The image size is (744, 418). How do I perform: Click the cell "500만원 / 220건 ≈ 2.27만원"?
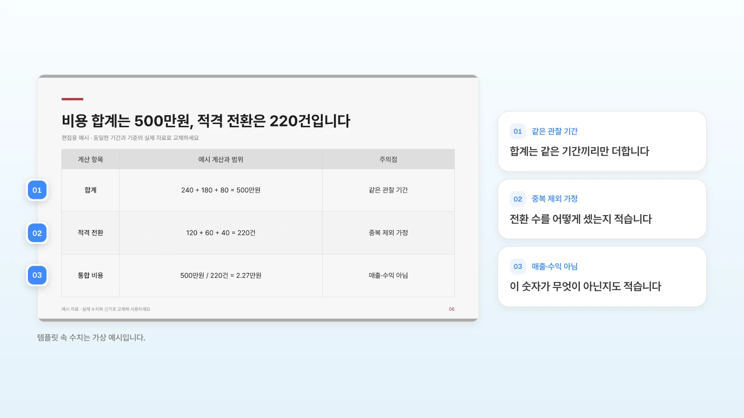pos(221,276)
